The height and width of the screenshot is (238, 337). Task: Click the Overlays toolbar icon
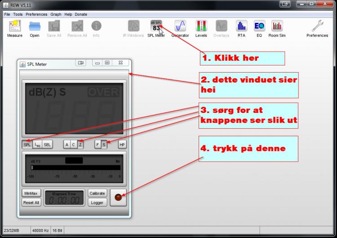[221, 29]
